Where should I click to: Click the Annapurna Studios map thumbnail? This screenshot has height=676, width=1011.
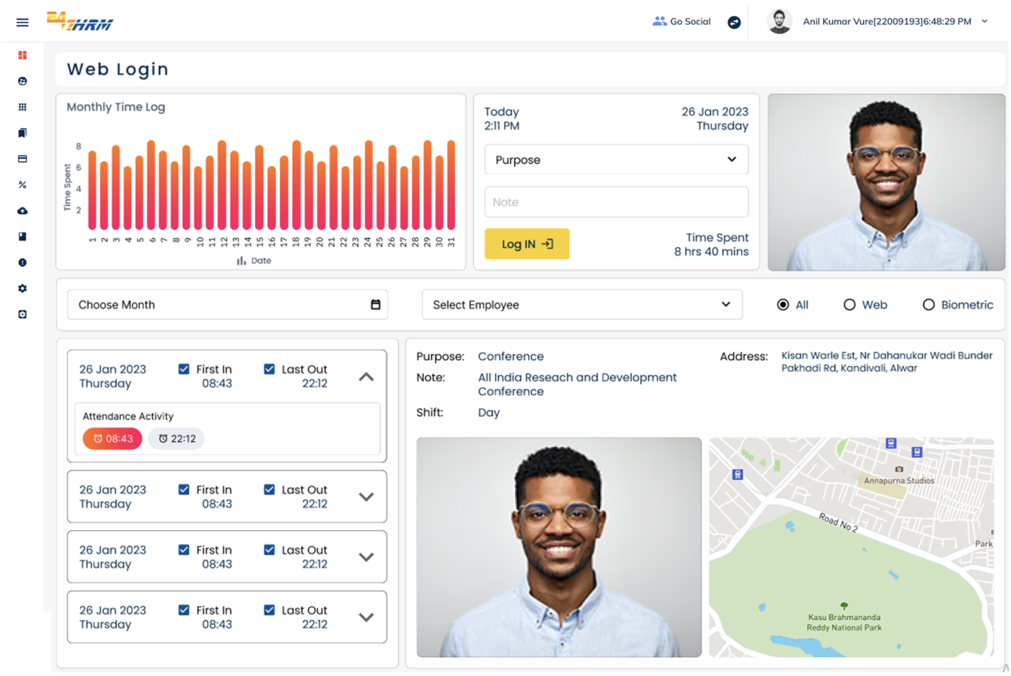[x=851, y=547]
